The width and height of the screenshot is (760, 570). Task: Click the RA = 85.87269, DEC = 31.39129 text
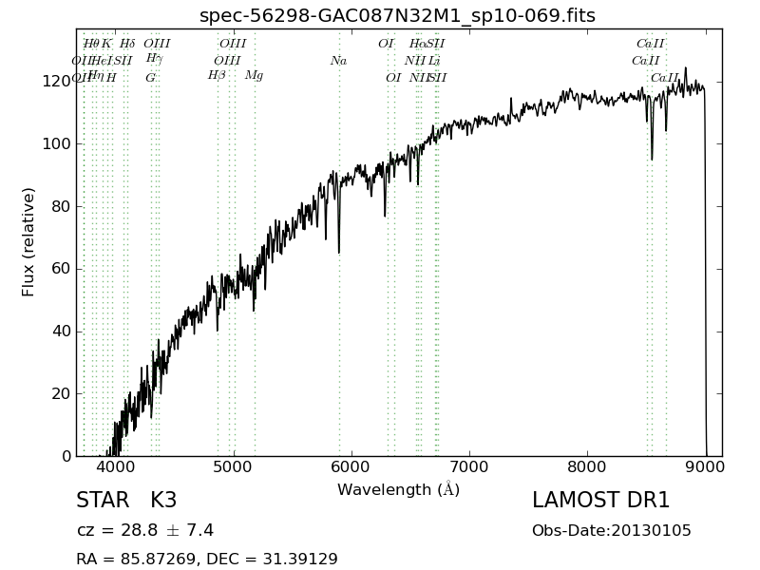click(x=207, y=559)
